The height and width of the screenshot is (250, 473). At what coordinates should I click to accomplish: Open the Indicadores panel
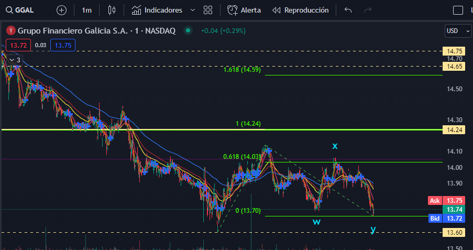pyautogui.click(x=157, y=10)
